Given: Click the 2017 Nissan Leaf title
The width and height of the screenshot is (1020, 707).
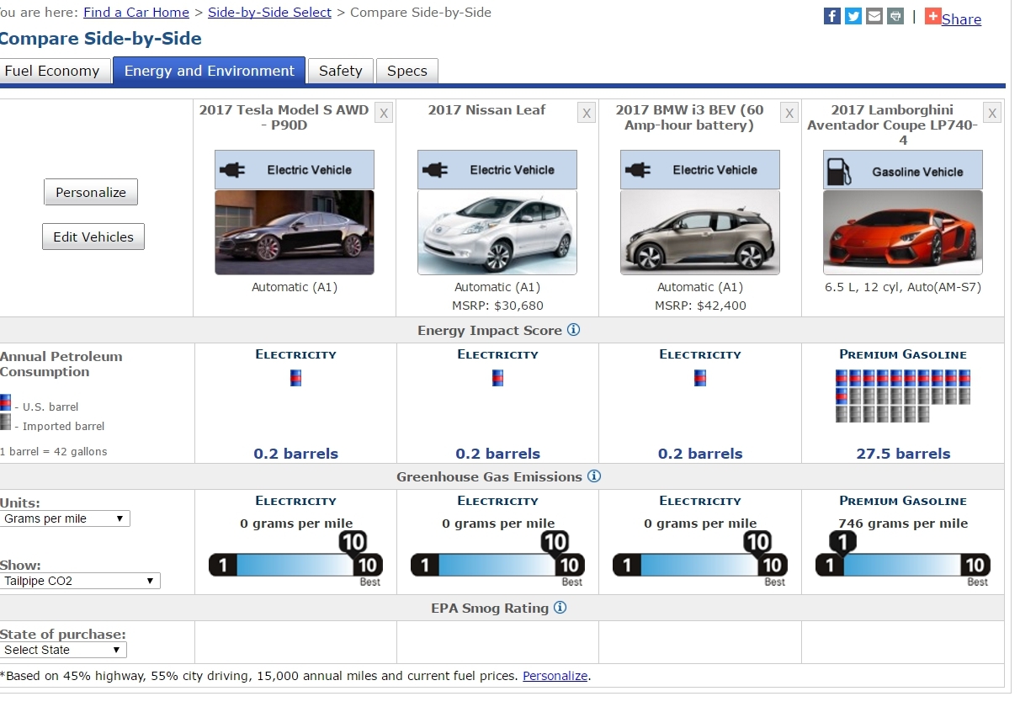Looking at the screenshot, I should pyautogui.click(x=486, y=109).
